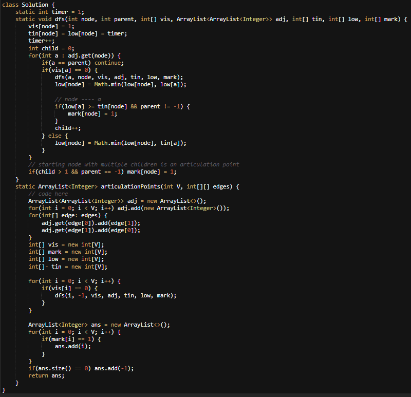Click the '// node ---- a' comment
The image size is (411, 397).
pos(78,99)
